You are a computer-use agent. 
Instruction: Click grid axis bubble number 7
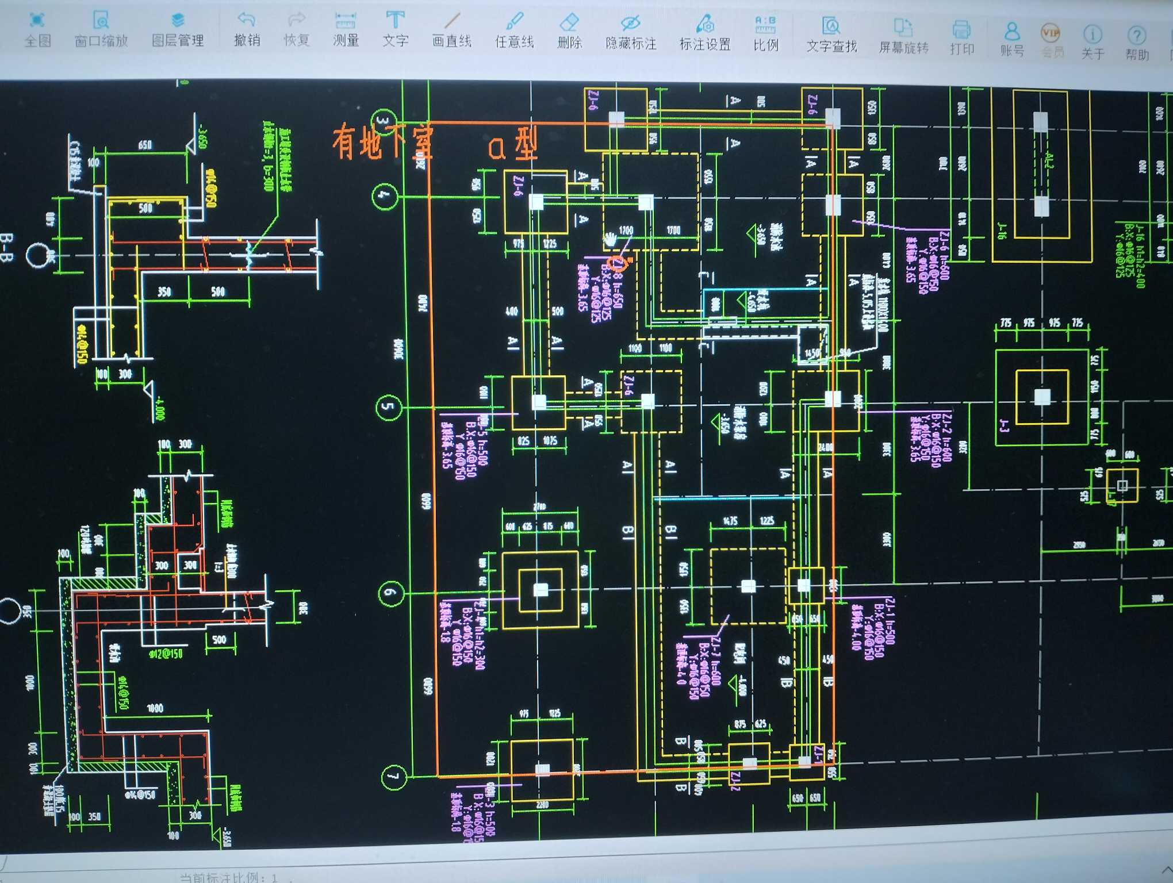pyautogui.click(x=394, y=777)
